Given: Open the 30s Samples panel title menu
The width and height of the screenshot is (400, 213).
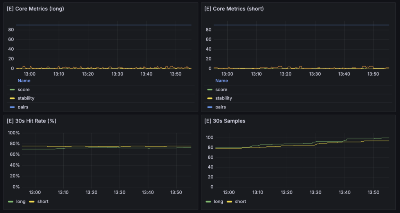Looking at the screenshot, I should pos(225,121).
